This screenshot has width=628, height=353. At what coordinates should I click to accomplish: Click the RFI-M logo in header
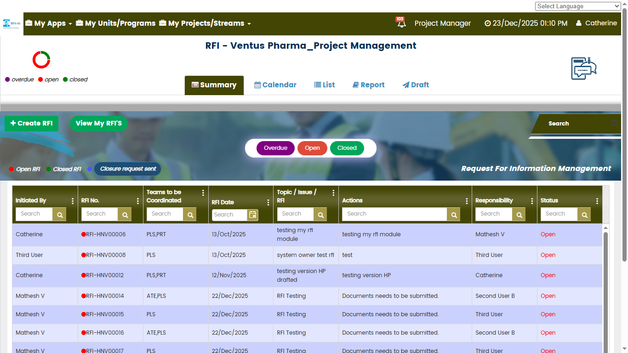coord(11,23)
